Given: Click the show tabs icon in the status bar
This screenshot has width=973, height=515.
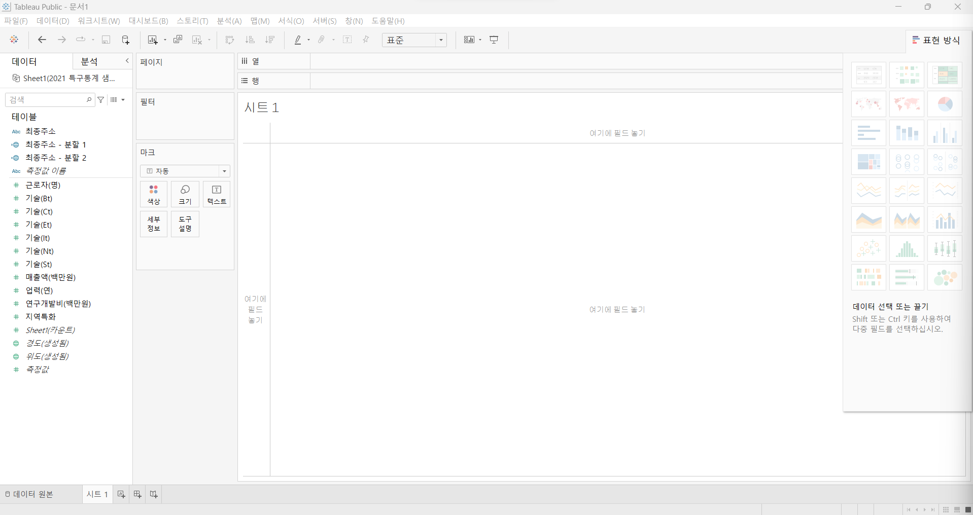Looking at the screenshot, I should 968,509.
